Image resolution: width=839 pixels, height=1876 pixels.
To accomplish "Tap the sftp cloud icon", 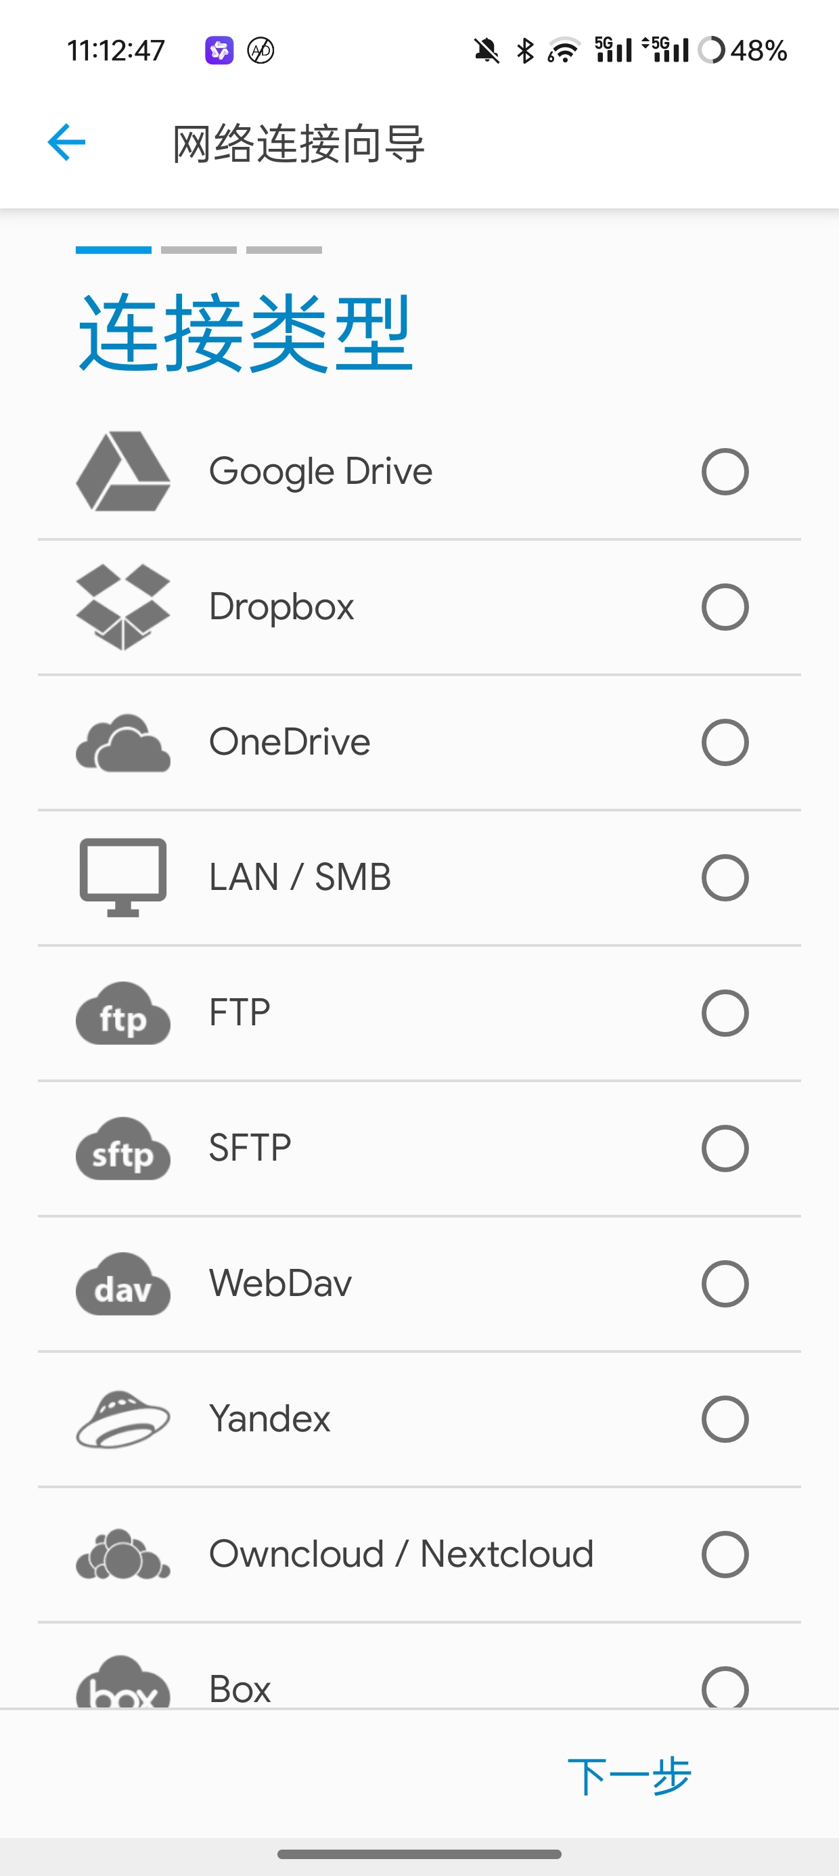I will pos(123,1148).
